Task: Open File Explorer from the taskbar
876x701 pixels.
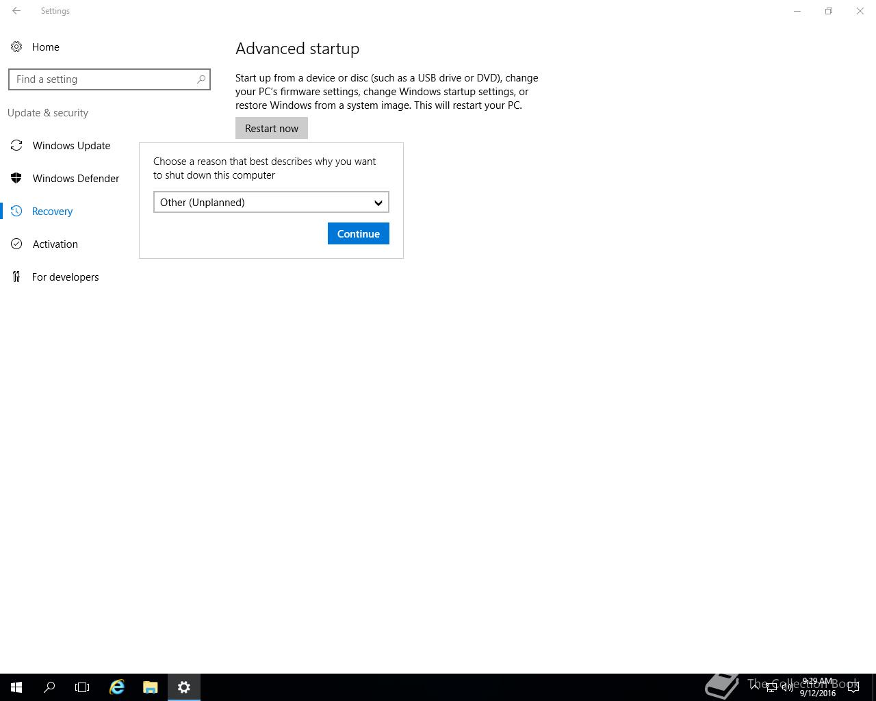Action: tap(151, 687)
